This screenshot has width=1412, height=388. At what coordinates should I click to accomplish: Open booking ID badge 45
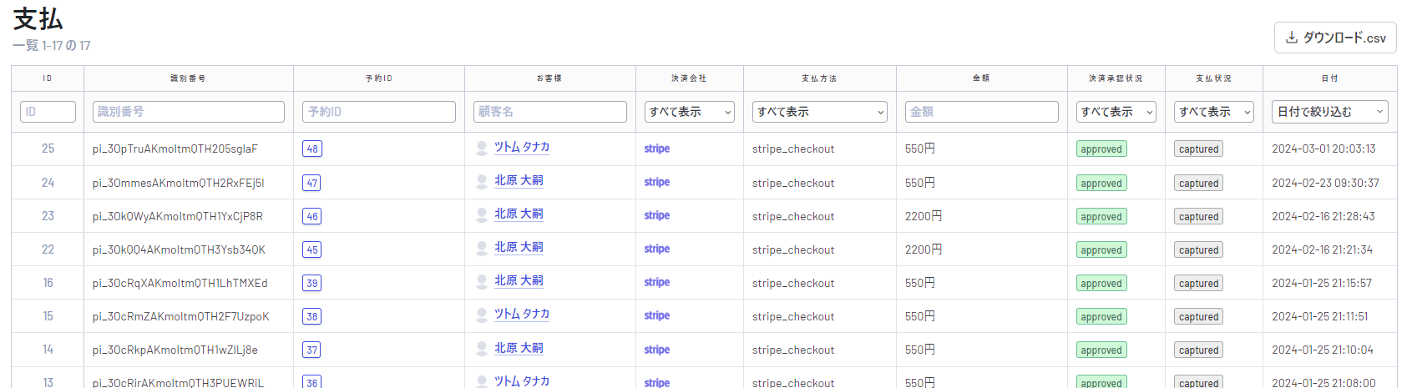tap(312, 249)
